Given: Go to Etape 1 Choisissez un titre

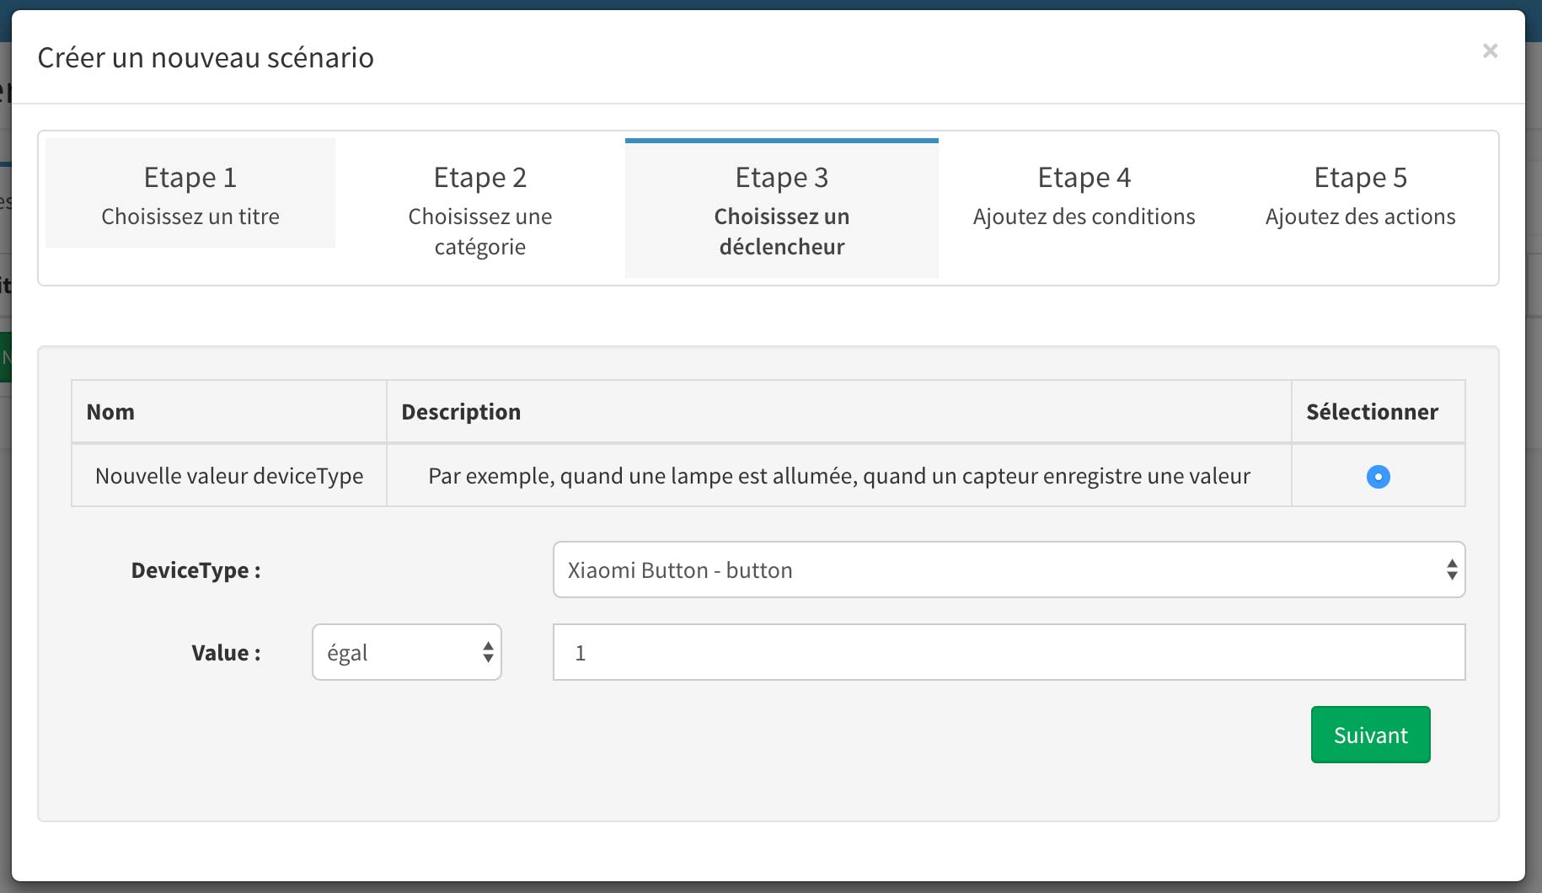Looking at the screenshot, I should tap(190, 194).
